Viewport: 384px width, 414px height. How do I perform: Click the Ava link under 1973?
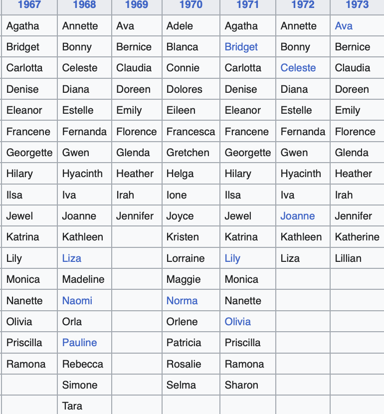(344, 26)
